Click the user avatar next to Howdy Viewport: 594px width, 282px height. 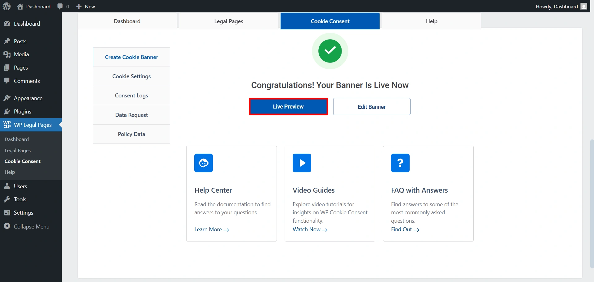pos(584,6)
